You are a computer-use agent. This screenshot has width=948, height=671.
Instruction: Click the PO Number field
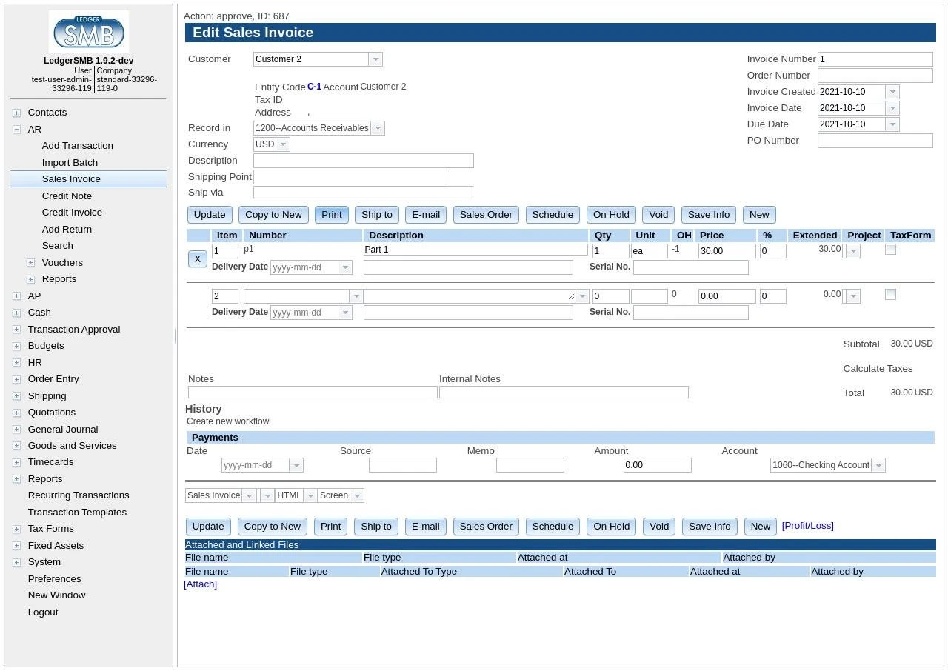pos(875,141)
